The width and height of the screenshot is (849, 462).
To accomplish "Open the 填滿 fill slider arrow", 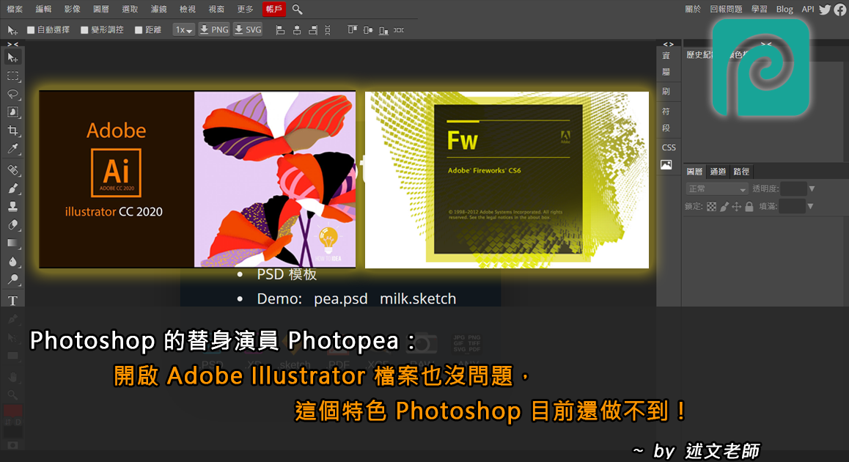I will 811,206.
